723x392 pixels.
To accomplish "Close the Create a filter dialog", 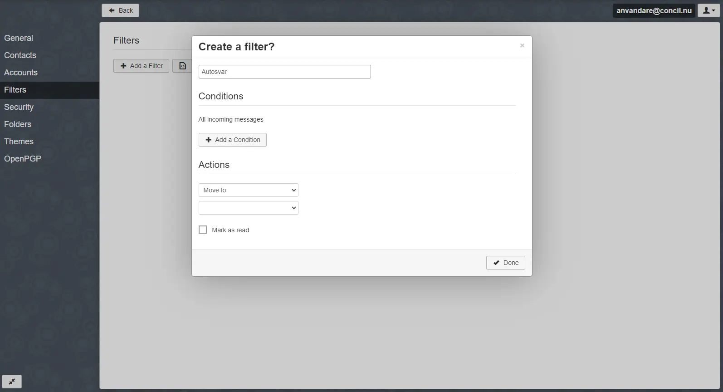I will (x=522, y=45).
